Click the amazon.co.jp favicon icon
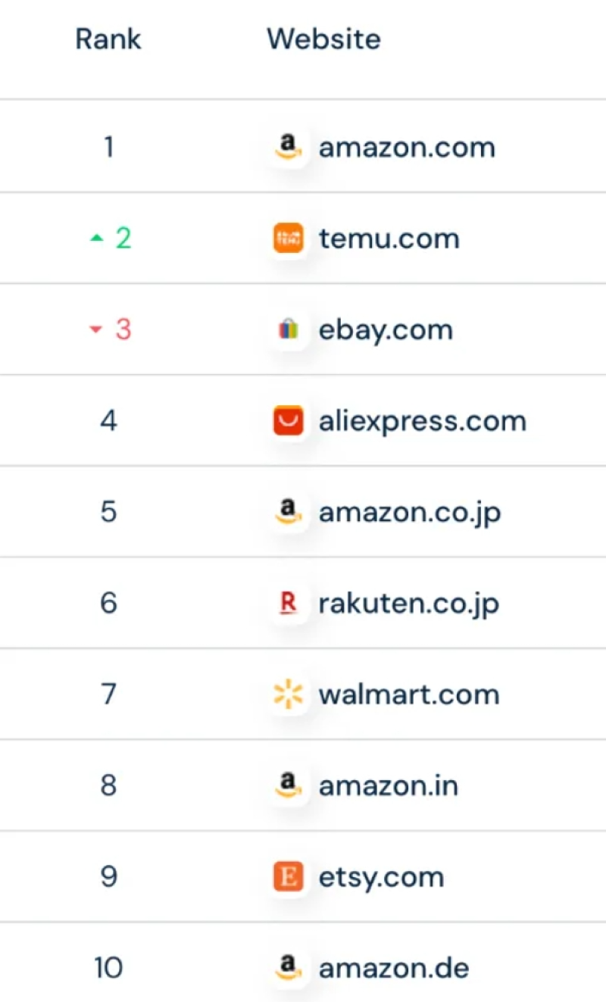This screenshot has width=606, height=1002. pyautogui.click(x=288, y=513)
